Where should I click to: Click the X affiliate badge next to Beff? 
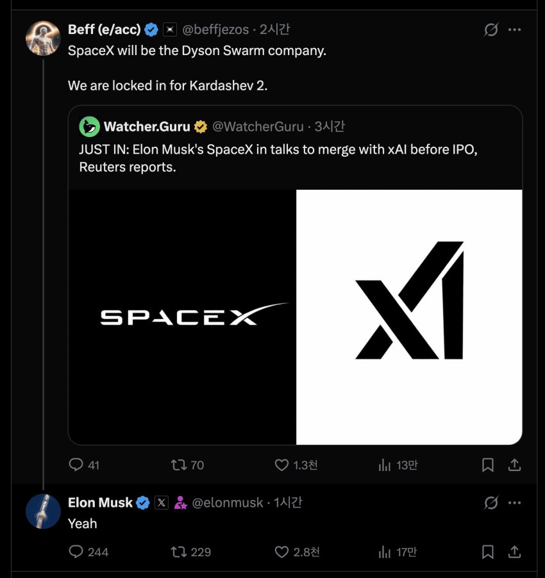pyautogui.click(x=170, y=29)
